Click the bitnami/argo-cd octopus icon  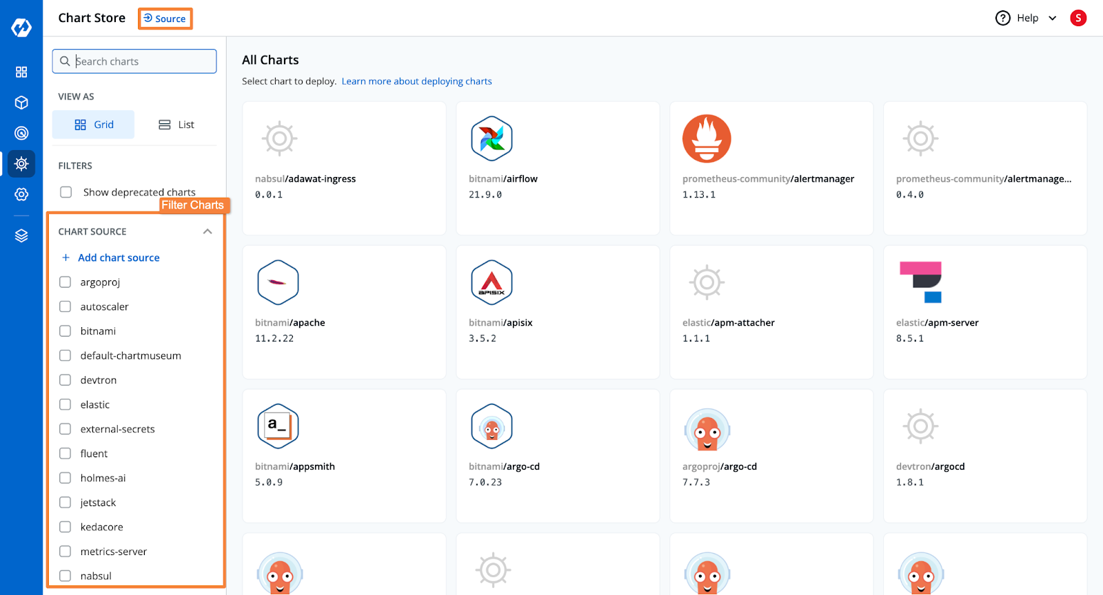coord(492,426)
